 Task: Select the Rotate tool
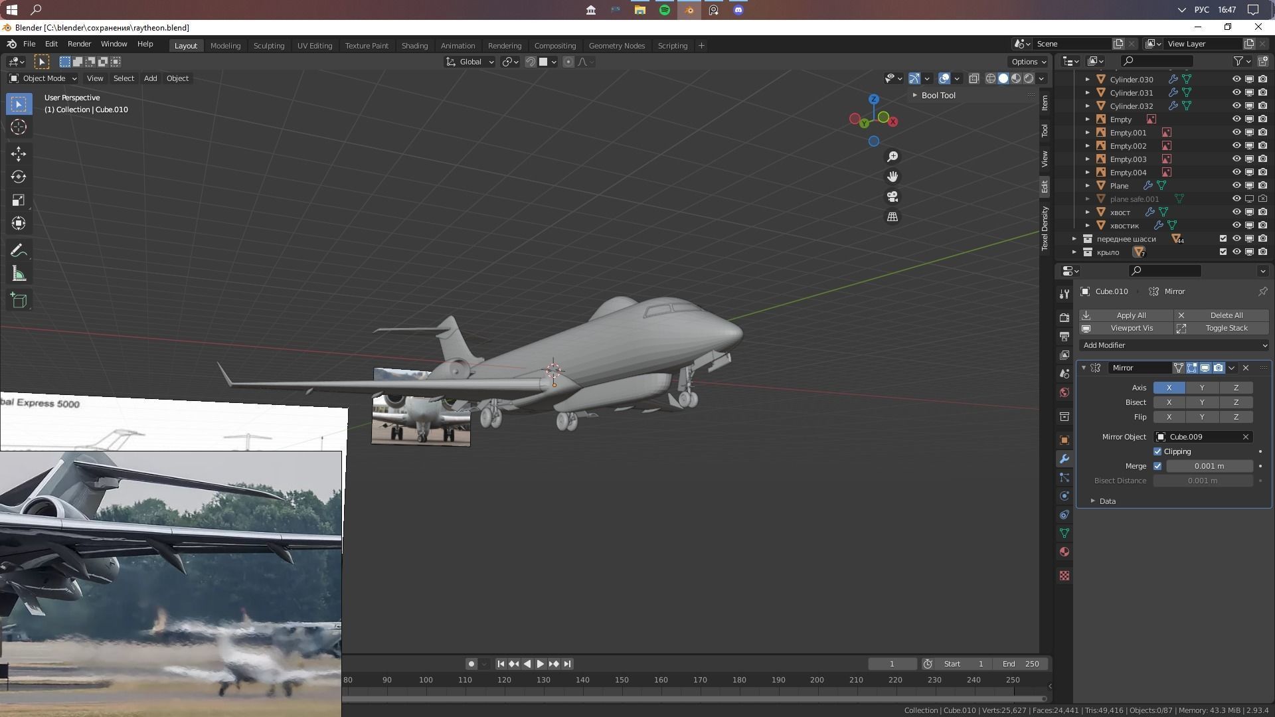click(19, 177)
